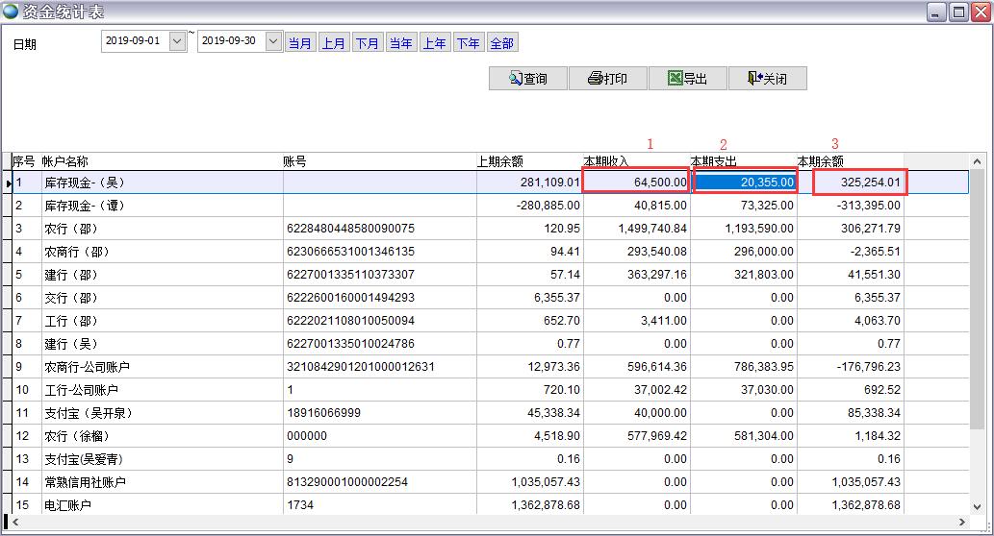Viewport: 994px width, 536px height.
Task: Set the date range to 全部
Action: pos(502,43)
